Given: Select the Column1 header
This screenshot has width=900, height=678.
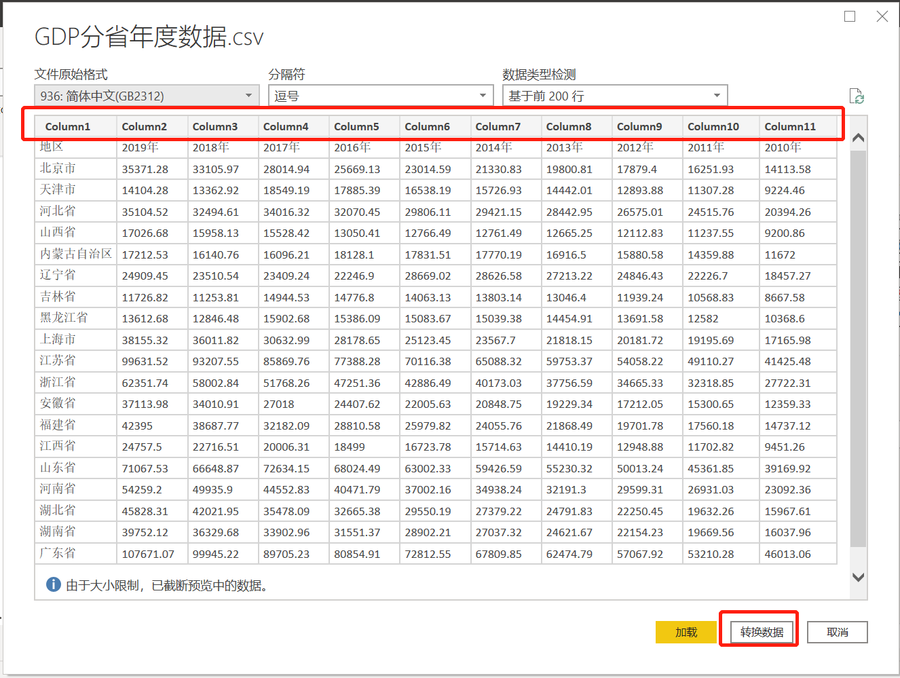Looking at the screenshot, I should pyautogui.click(x=68, y=126).
